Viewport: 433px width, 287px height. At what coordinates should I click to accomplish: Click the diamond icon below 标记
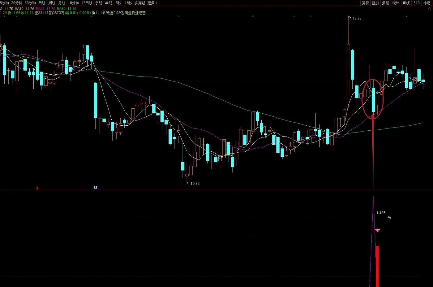click(x=430, y=9)
